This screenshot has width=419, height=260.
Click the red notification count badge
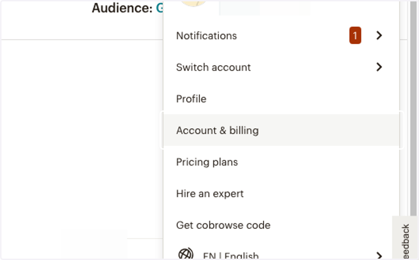pos(355,36)
